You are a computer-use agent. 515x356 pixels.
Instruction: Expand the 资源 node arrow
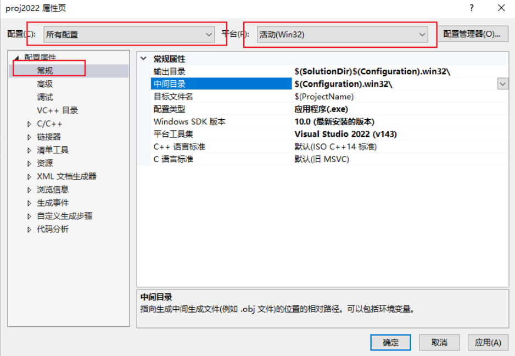point(29,163)
